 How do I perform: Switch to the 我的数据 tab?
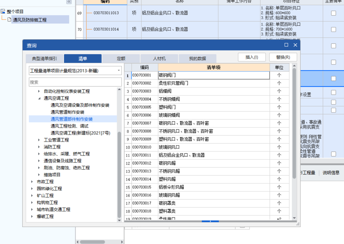coord(198,59)
